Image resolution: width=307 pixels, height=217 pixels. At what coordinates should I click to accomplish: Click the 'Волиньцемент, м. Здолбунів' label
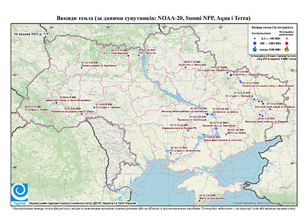pos(99,65)
